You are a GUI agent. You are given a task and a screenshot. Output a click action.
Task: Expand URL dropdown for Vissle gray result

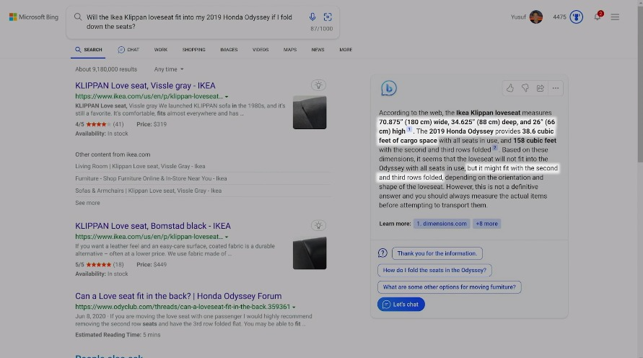point(227,97)
